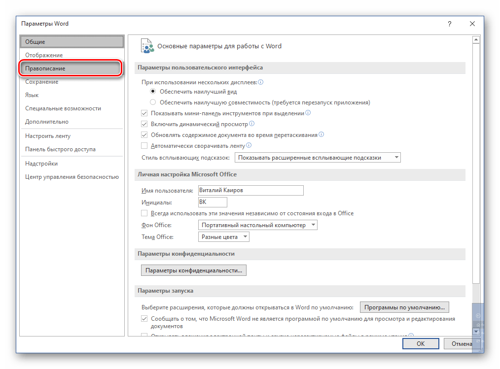Viewport: 500px width, 369px height.
Task: Open the 'Правописание' category in sidebar
Action: pyautogui.click(x=71, y=68)
